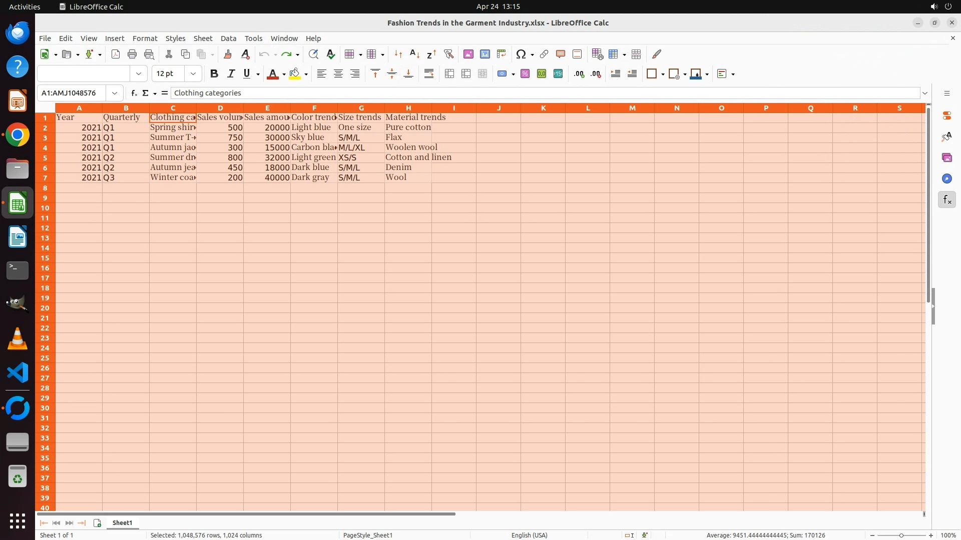Click the column H header
The width and height of the screenshot is (961, 540).
[x=408, y=108]
